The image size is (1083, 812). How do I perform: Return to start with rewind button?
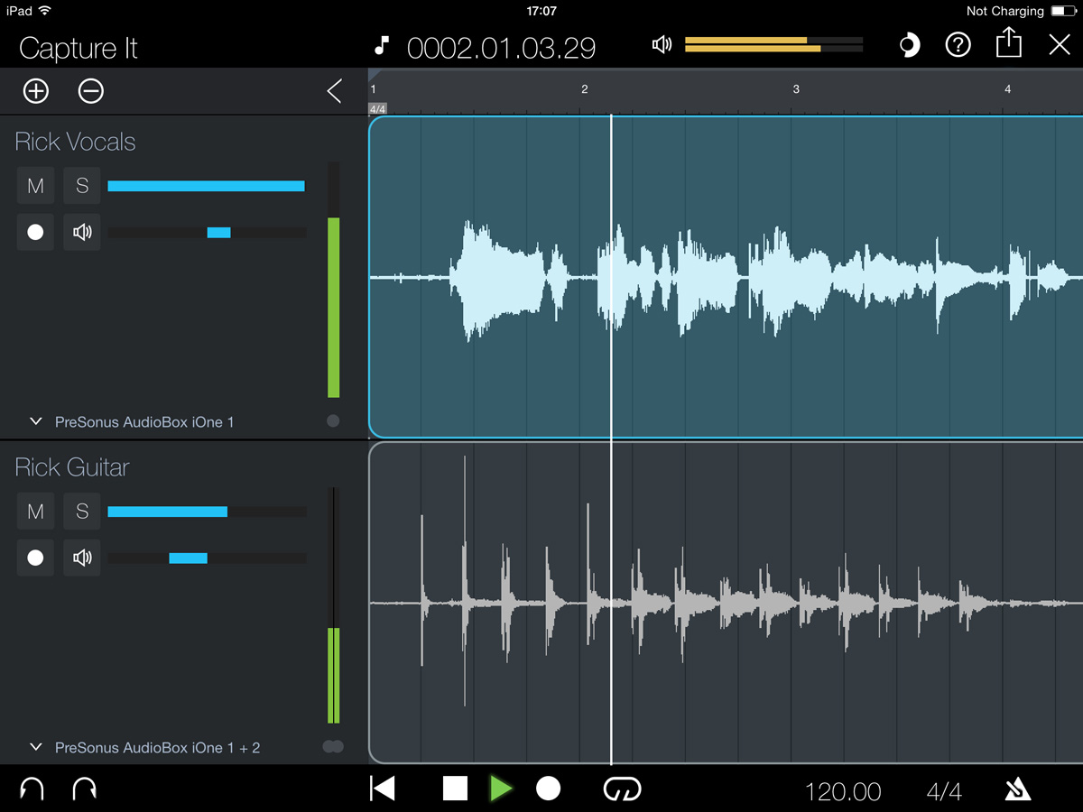click(x=383, y=789)
